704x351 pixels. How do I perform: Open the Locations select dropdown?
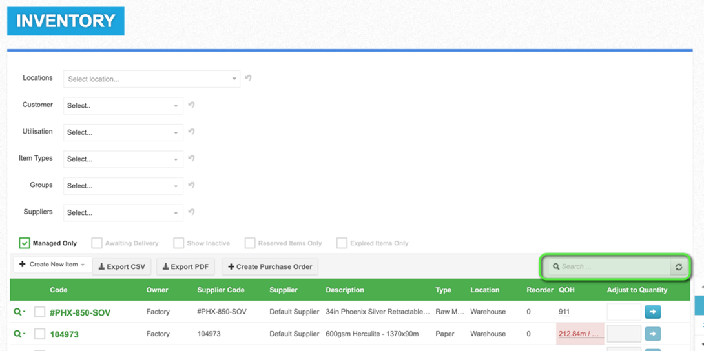152,79
